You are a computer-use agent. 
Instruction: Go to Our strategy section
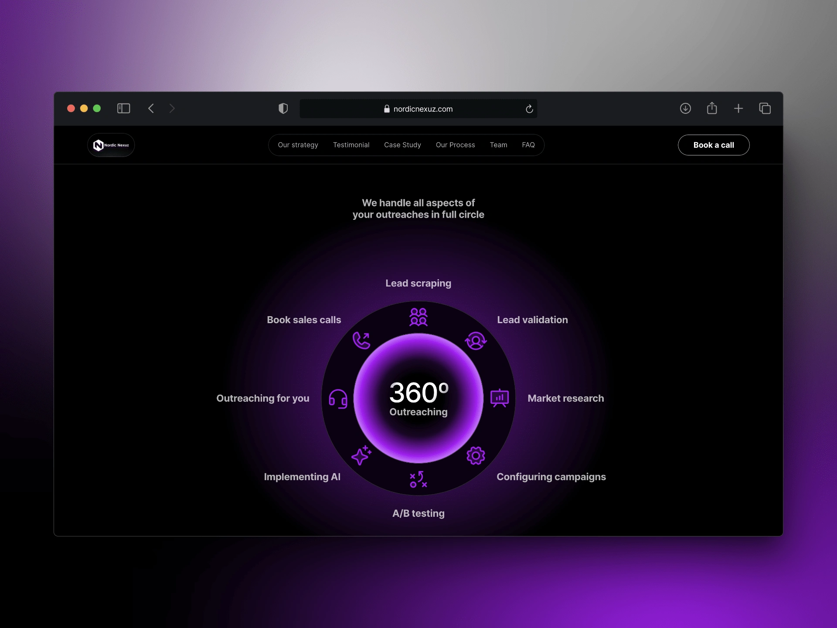click(x=298, y=145)
